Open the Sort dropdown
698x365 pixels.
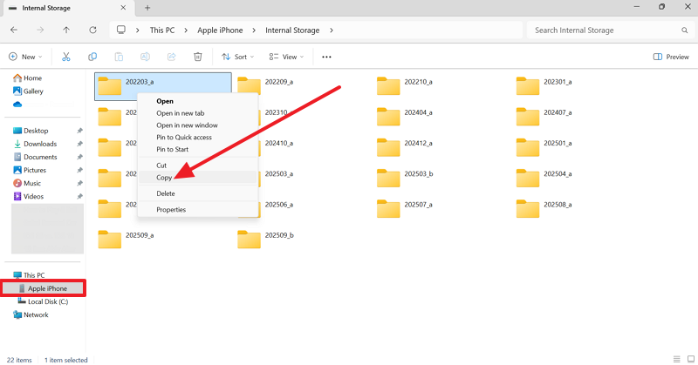point(238,57)
